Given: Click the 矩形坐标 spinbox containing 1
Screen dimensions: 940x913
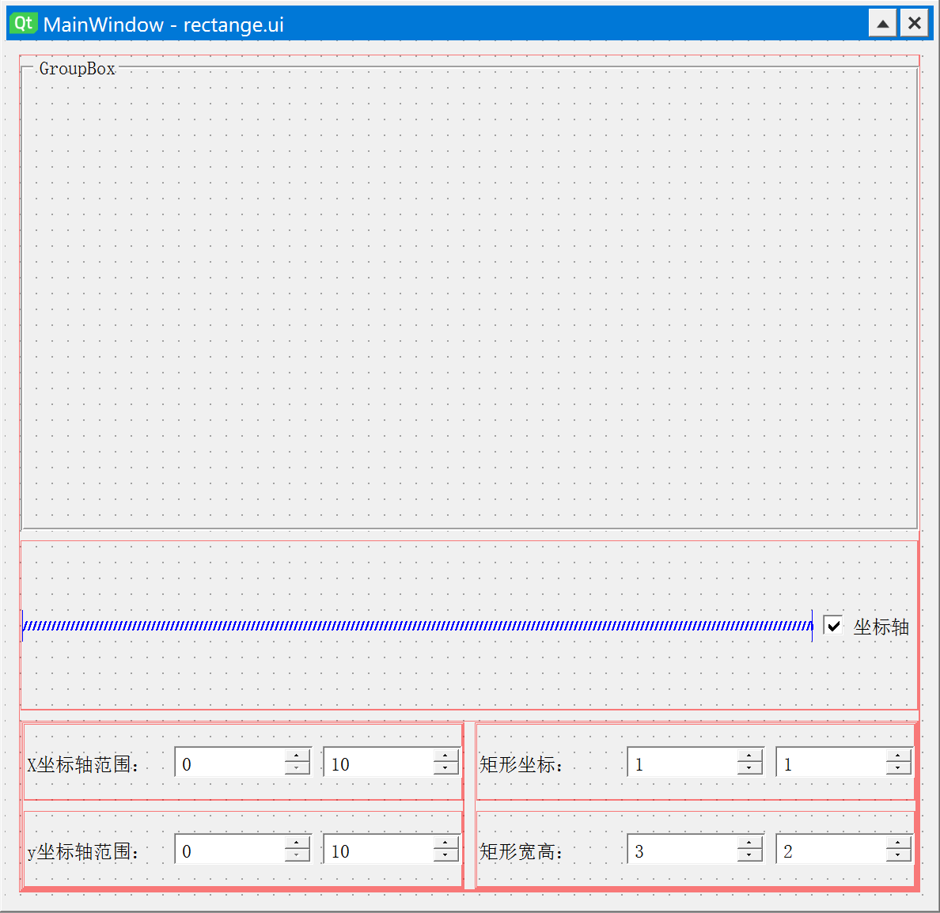Looking at the screenshot, I should click(680, 762).
